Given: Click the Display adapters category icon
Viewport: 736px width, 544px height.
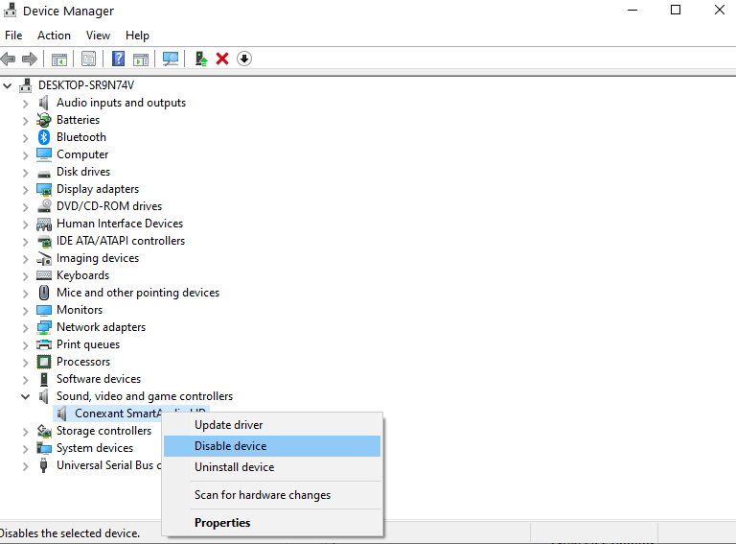Looking at the screenshot, I should (x=44, y=189).
